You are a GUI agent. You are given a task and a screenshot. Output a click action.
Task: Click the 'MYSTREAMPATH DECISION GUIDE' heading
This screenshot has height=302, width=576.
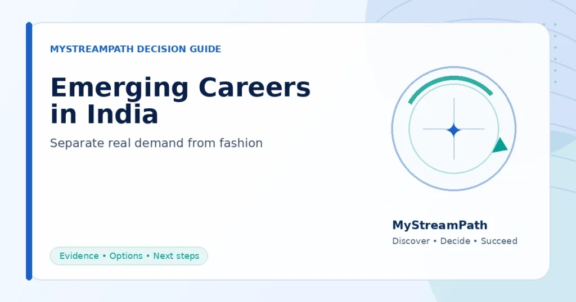136,49
